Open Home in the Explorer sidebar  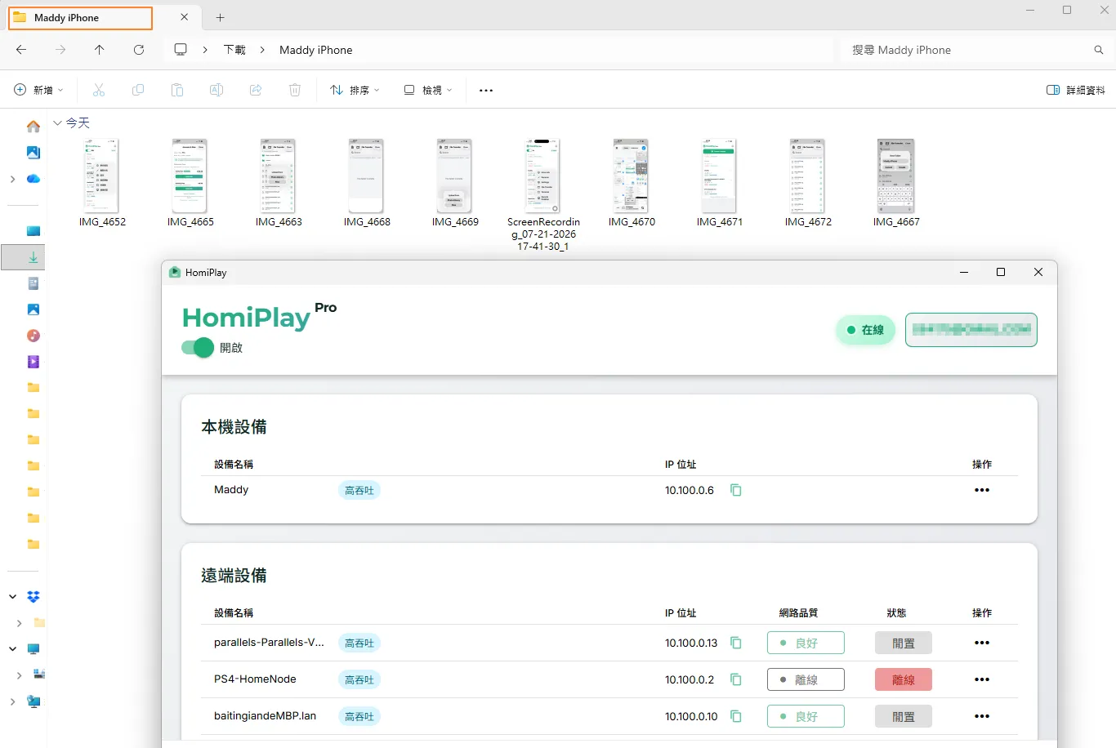33,127
